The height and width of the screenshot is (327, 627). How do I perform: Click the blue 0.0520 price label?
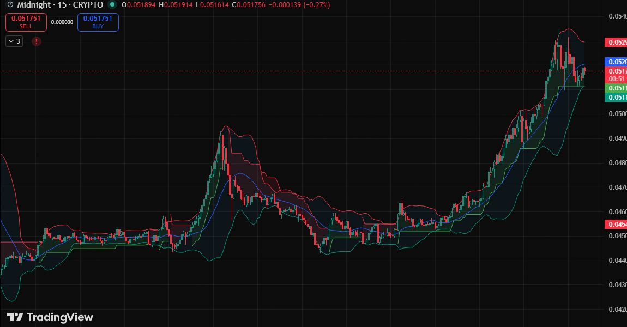click(x=616, y=62)
